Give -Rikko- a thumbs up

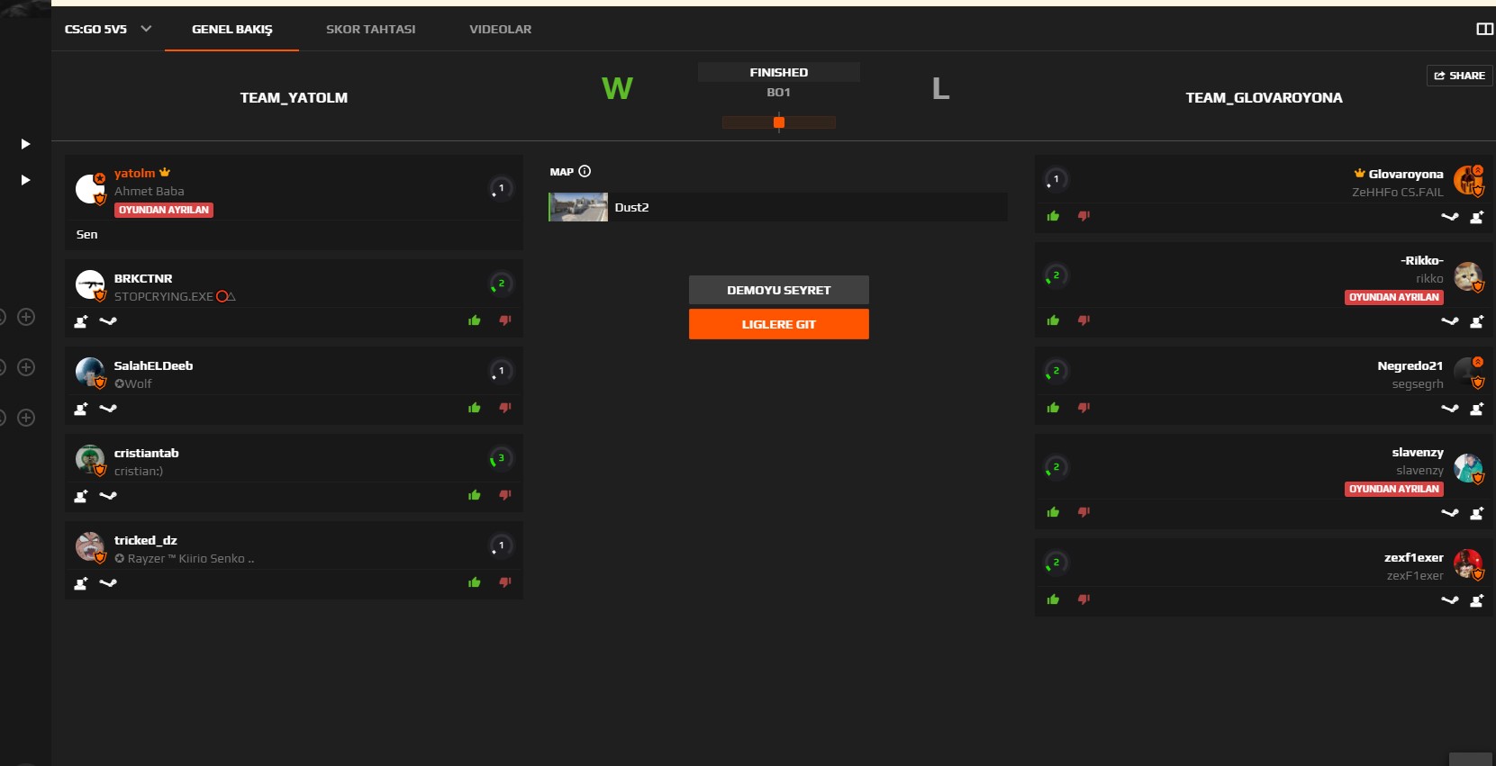(1054, 320)
